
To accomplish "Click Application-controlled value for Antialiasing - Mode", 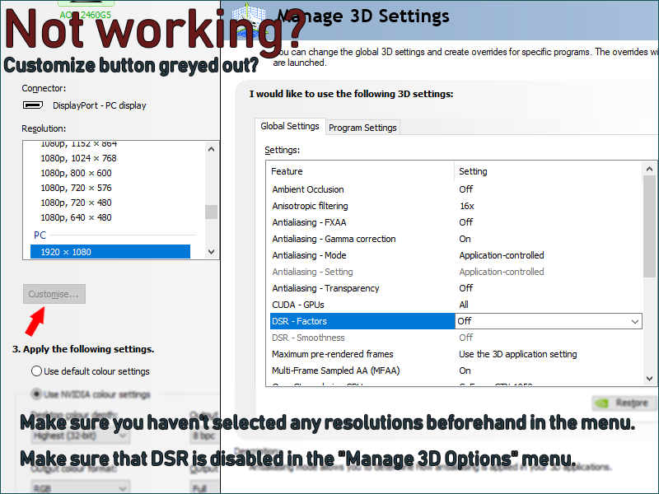I will [502, 255].
